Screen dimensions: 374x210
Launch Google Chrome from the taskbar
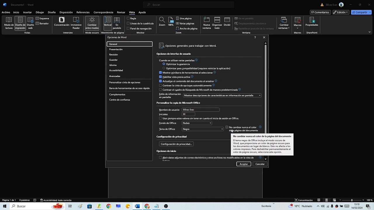108,206
